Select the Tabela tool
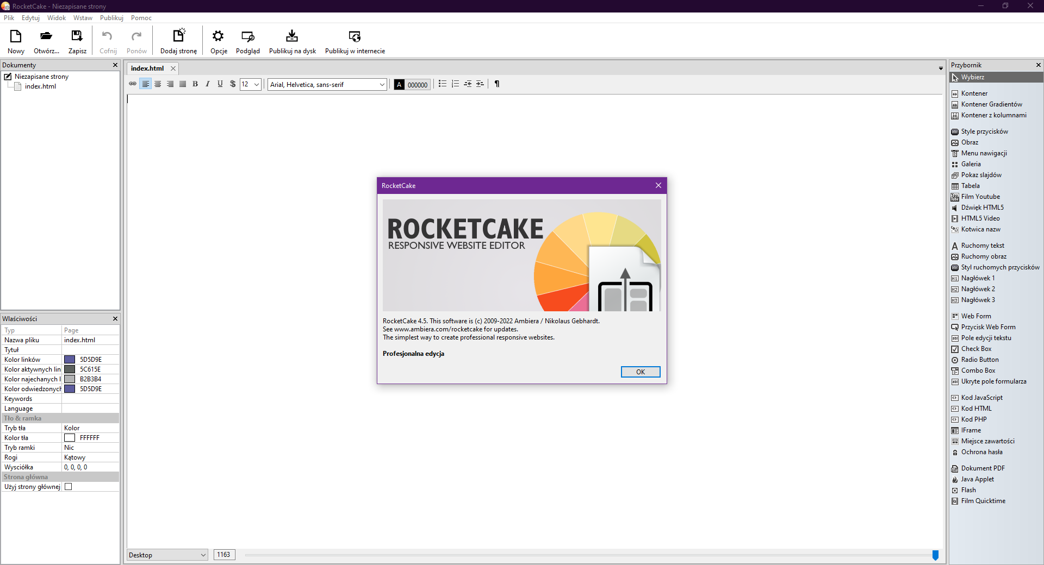 coord(970,186)
